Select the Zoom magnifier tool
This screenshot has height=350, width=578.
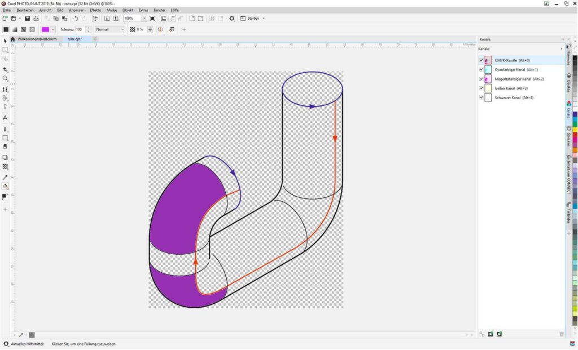(5, 78)
